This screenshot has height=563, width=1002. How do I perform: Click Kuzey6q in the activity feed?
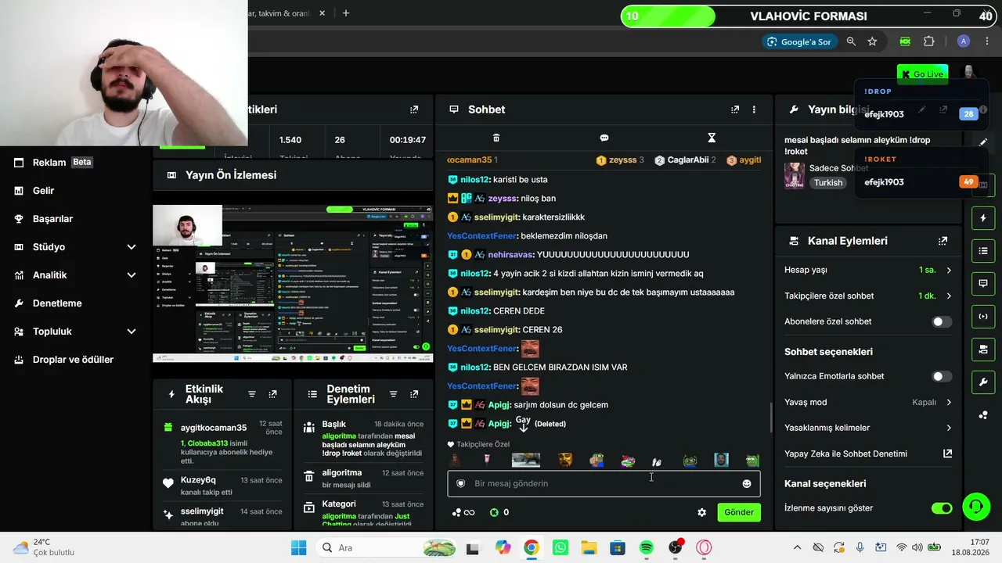point(198,480)
